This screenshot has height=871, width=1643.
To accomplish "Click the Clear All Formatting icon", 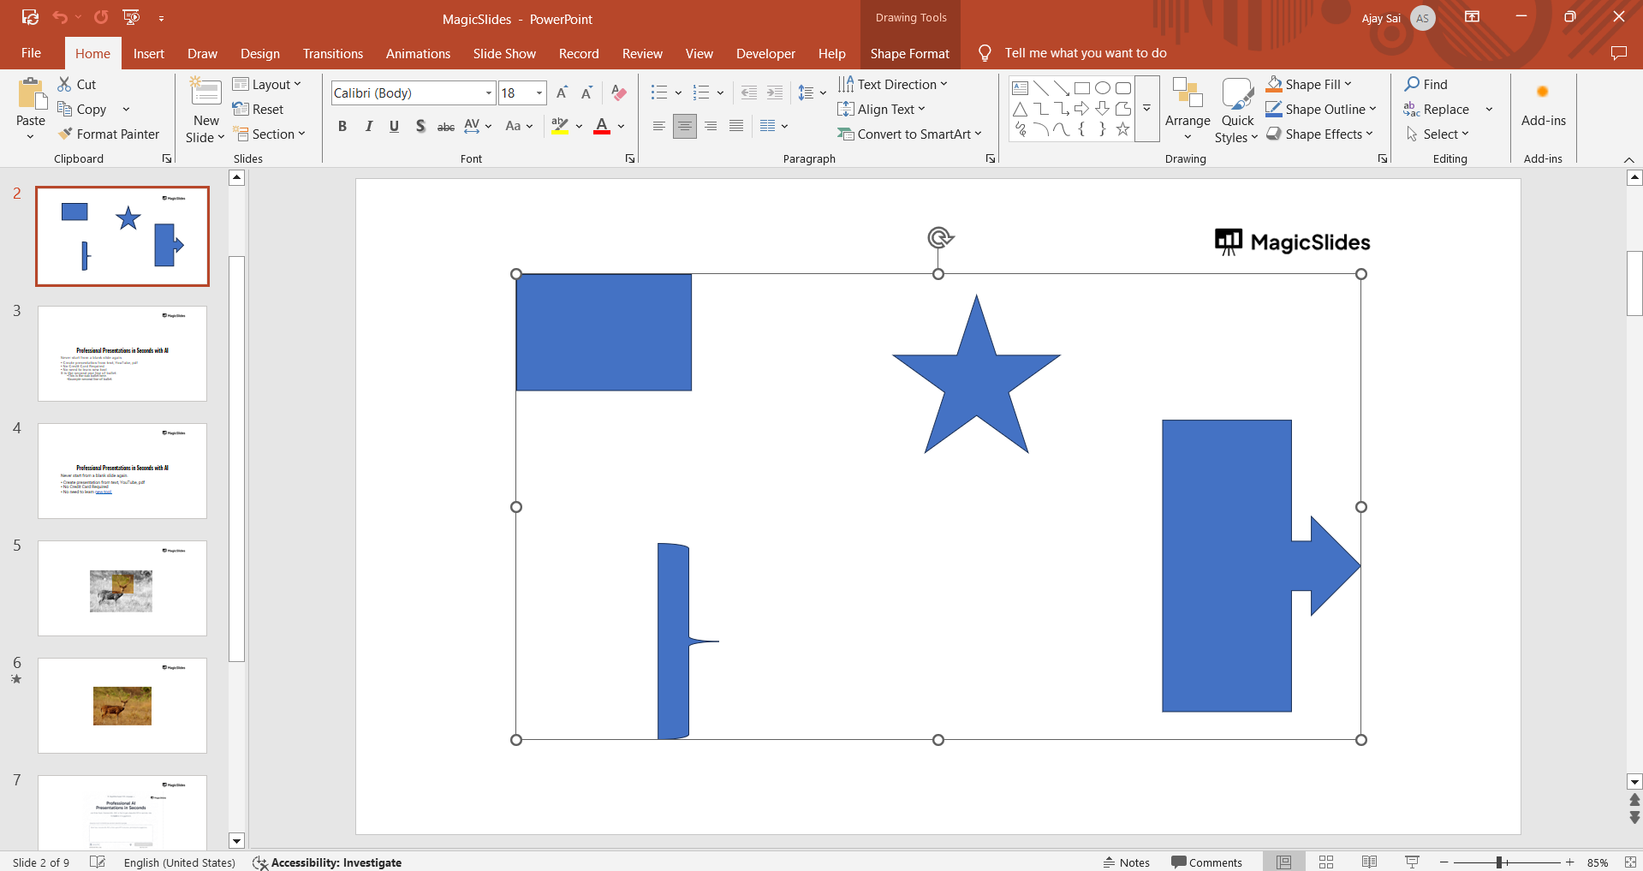I will pos(619,93).
